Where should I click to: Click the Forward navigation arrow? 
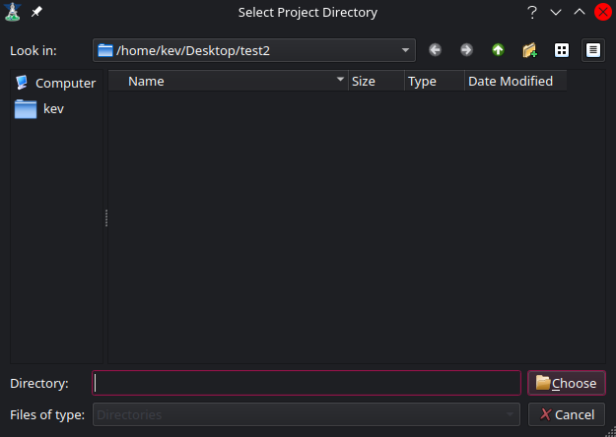pyautogui.click(x=466, y=50)
